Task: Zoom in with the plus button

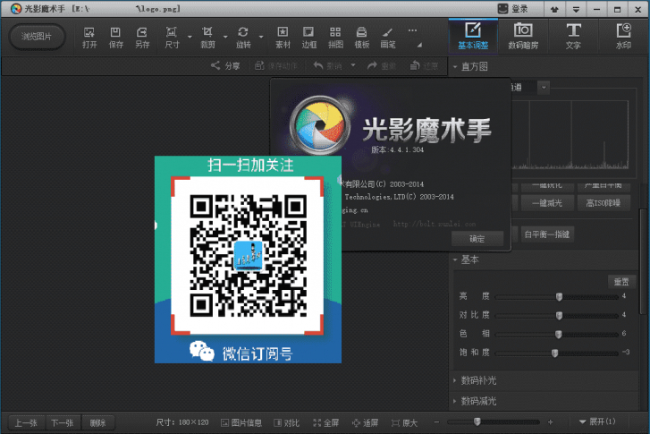Action: [550, 422]
